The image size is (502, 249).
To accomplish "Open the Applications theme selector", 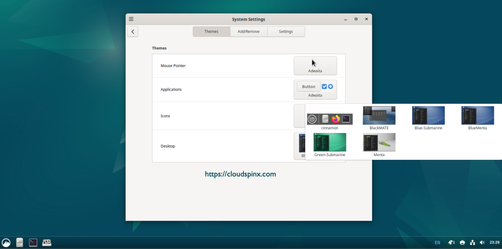I will (315, 90).
